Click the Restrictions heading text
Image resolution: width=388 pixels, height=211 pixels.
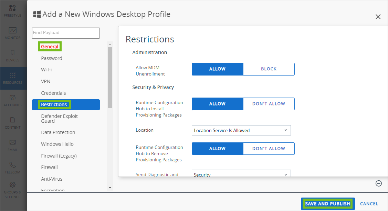click(150, 39)
